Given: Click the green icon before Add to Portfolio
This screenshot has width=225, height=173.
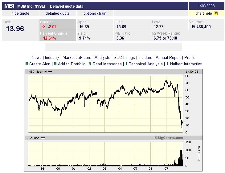Looking at the screenshot, I should (55, 64).
